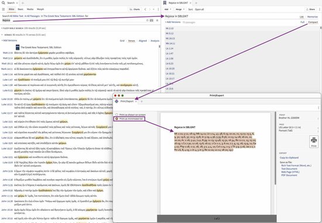
Task: Go back with the search history left arrow
Action: [x=145, y=9]
